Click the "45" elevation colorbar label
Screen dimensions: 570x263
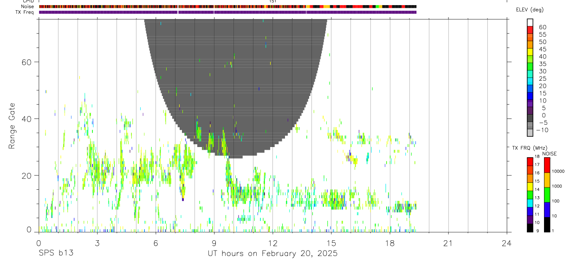pos(543,49)
